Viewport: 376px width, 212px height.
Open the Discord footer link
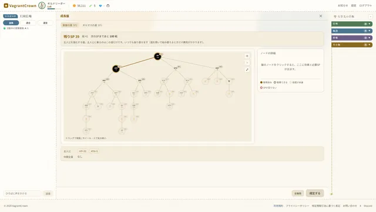click(368, 206)
